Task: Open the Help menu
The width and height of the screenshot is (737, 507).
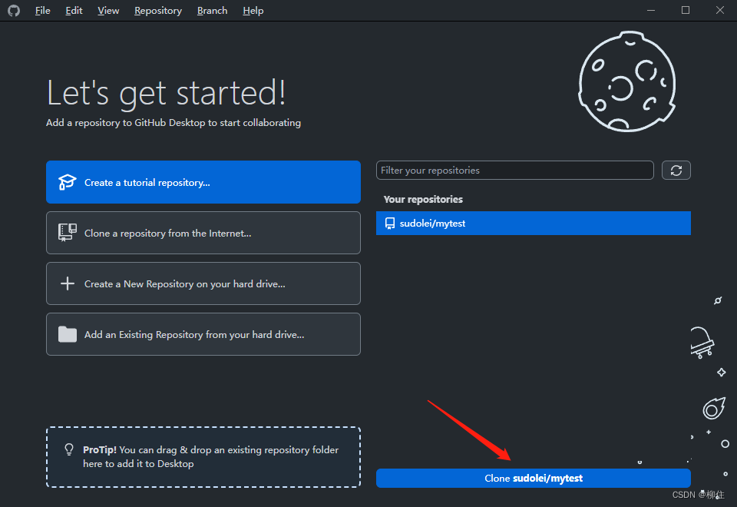Action: coord(253,10)
